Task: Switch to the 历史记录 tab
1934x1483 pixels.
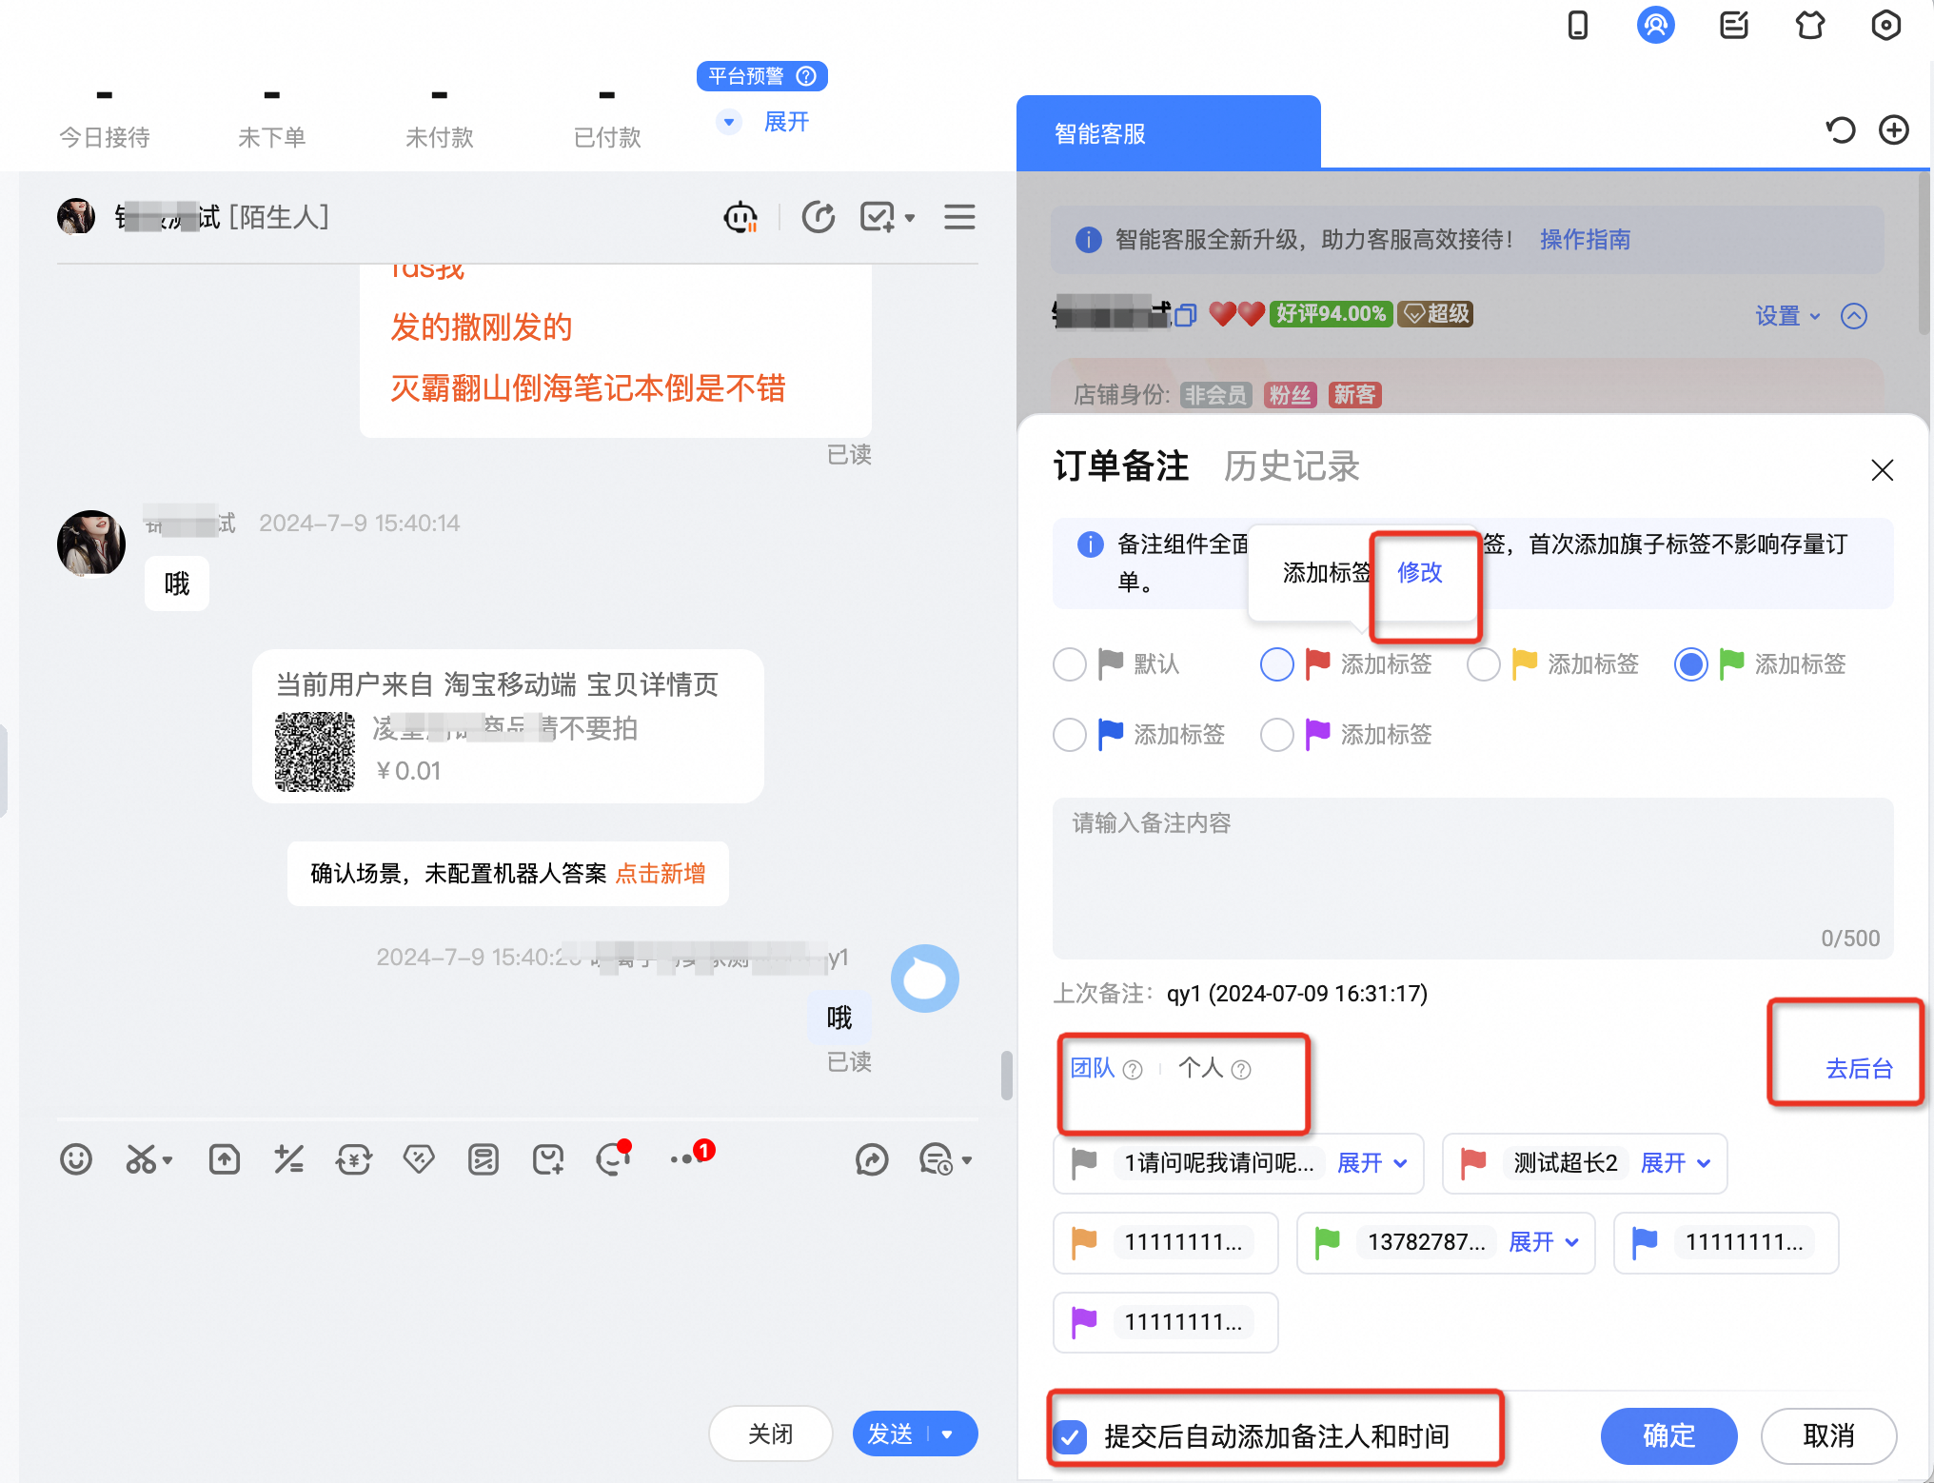Action: click(1292, 466)
